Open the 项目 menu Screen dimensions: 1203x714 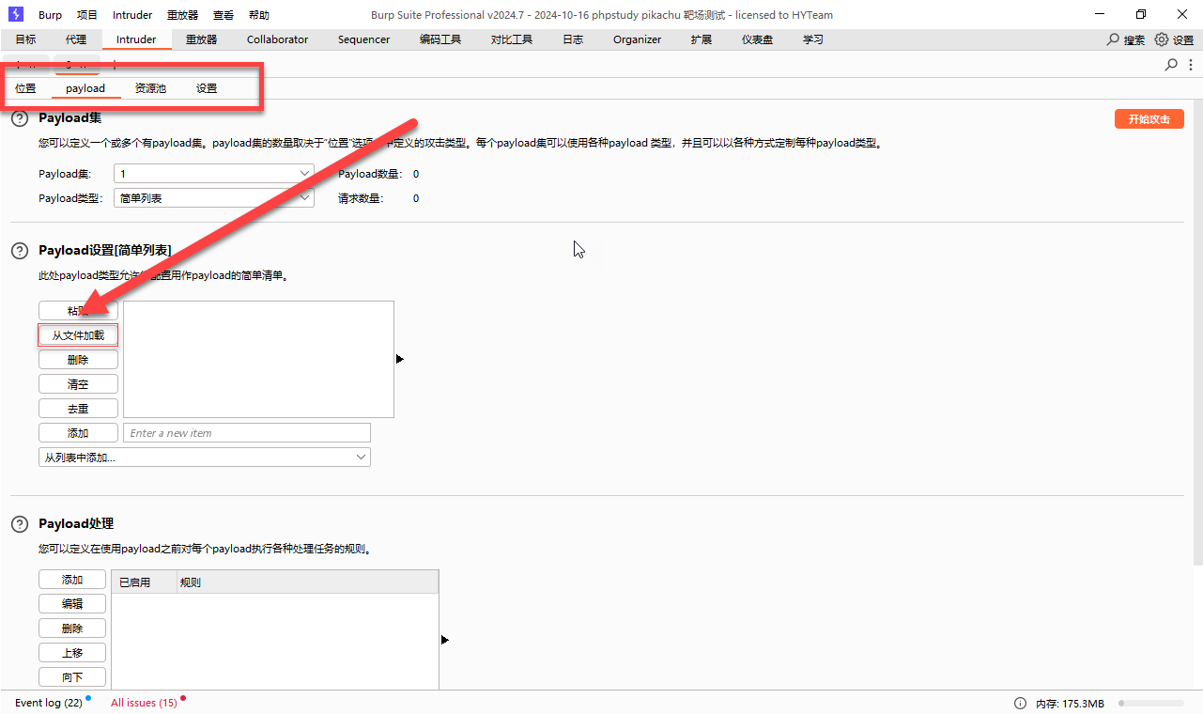(86, 15)
